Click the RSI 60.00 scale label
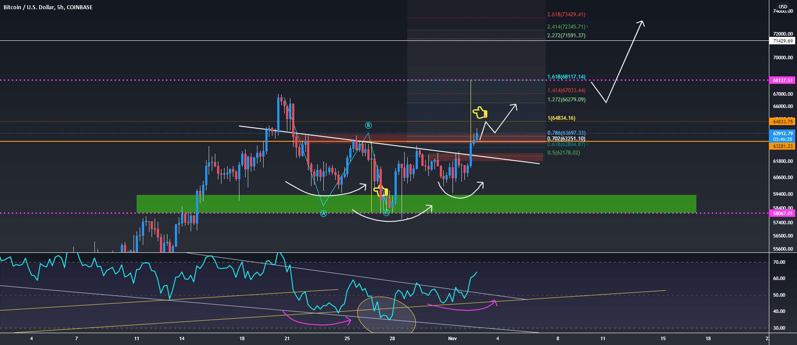 coord(779,278)
